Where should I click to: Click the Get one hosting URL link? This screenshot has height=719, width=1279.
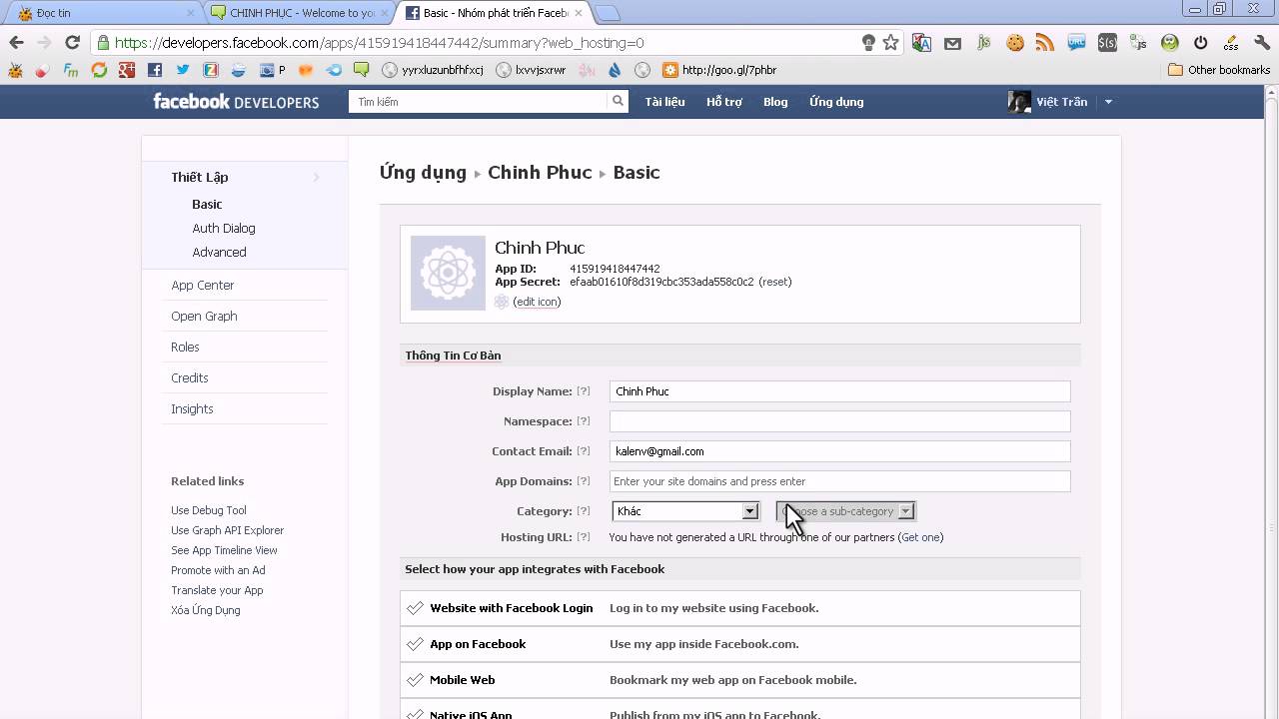(921, 537)
